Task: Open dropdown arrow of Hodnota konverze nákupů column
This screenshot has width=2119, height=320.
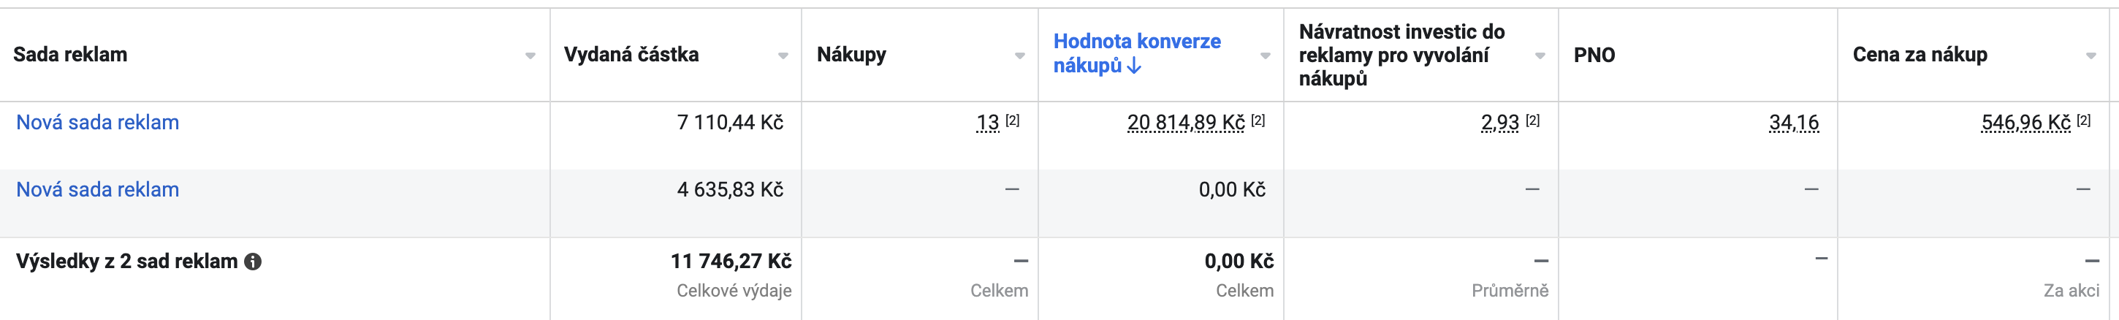Action: (x=1266, y=56)
